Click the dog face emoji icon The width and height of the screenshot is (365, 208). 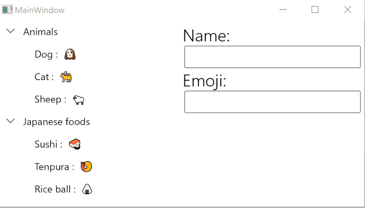tap(70, 55)
